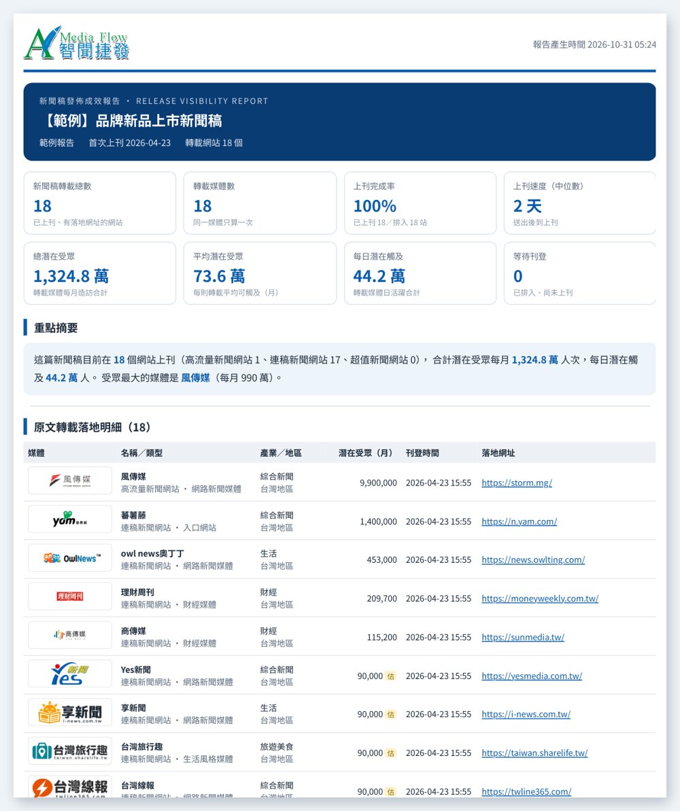Click the Media Flow 智聞捷發 logo
The height and width of the screenshot is (811, 680).
(76, 44)
